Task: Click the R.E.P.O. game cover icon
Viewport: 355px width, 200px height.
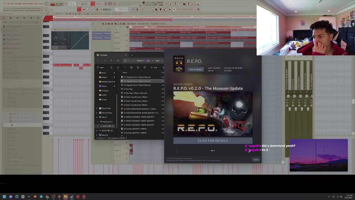Action: [179, 64]
